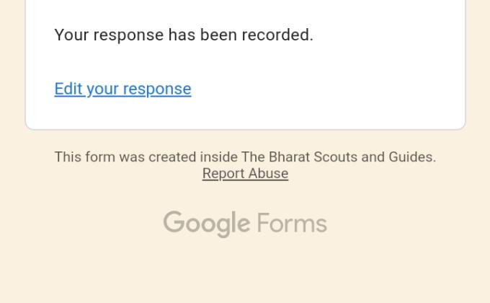Click the word Google in the logo
490x303 pixels.
pyautogui.click(x=206, y=224)
